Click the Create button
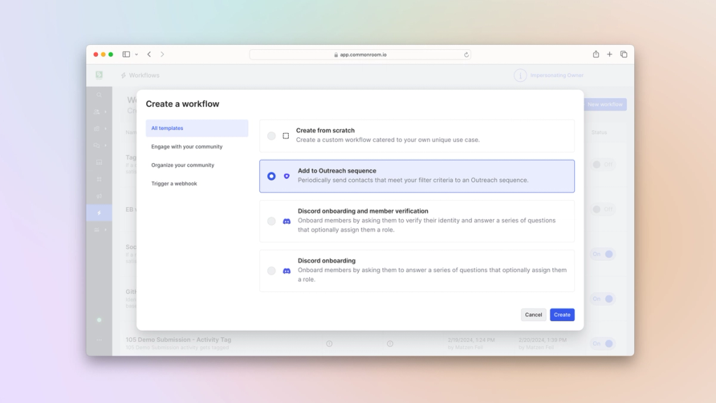 pyautogui.click(x=562, y=315)
